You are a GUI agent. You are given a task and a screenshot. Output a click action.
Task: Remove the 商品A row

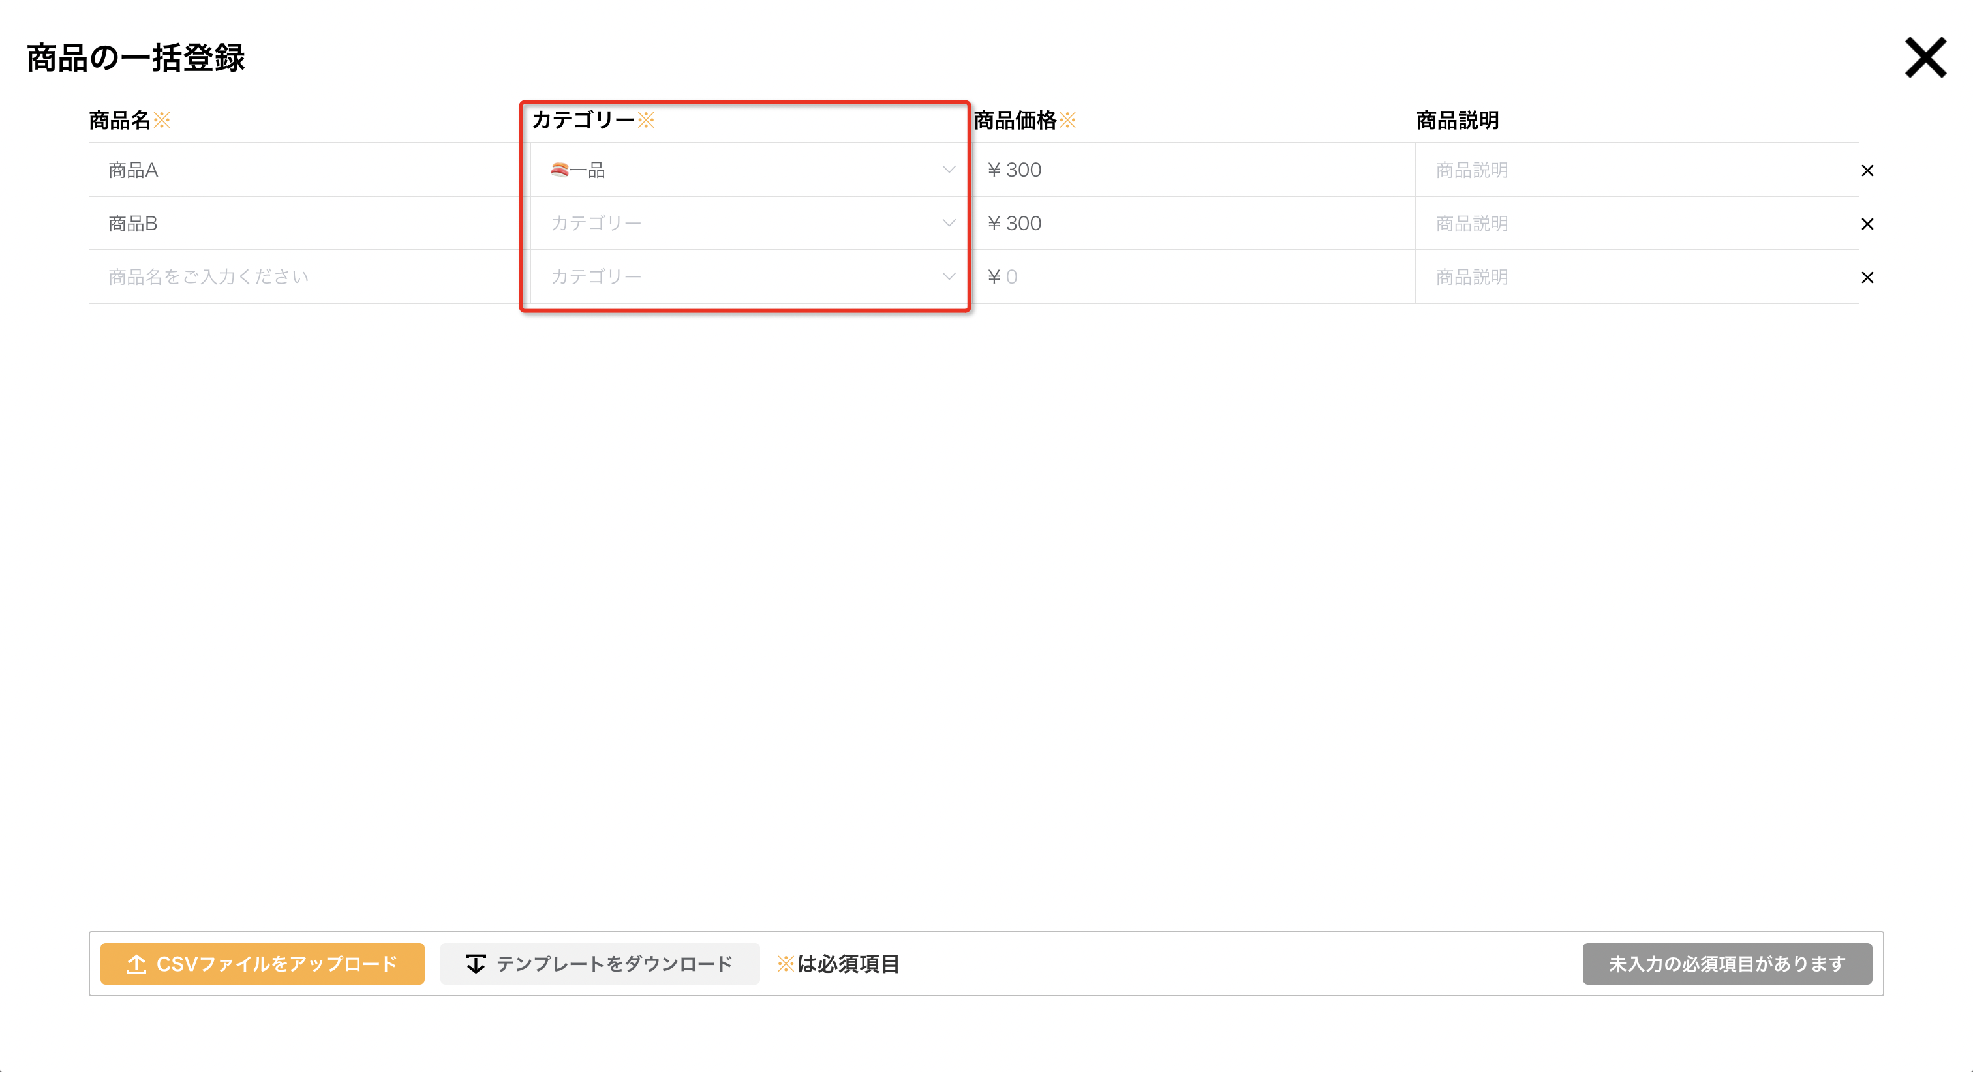(x=1867, y=170)
